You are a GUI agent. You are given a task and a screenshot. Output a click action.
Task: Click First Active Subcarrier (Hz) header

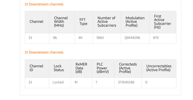163,22
